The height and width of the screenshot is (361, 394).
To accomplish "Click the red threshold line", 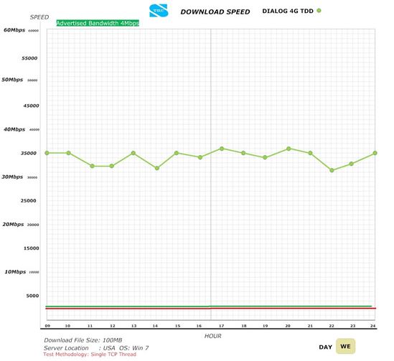I will pos(210,308).
